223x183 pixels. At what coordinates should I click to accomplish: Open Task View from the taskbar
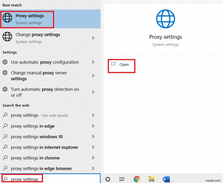122,179
